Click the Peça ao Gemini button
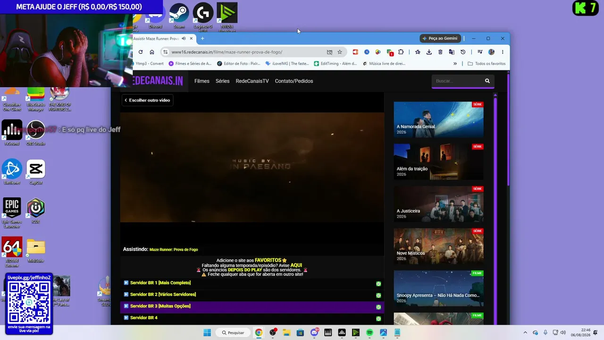Screen dimensions: 604x340 click(x=439, y=38)
